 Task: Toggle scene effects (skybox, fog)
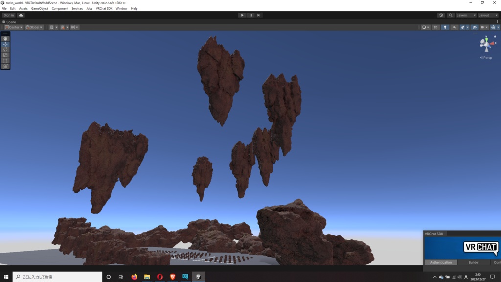[462, 27]
